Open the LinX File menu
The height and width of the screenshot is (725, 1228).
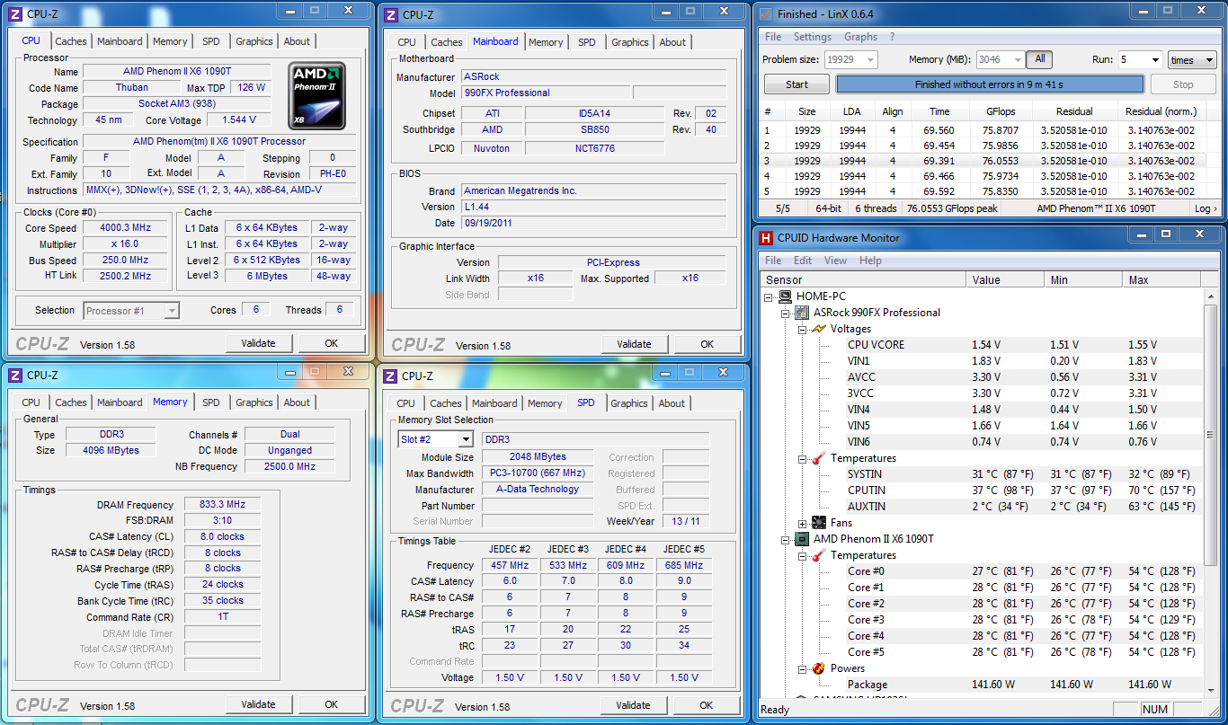[773, 37]
